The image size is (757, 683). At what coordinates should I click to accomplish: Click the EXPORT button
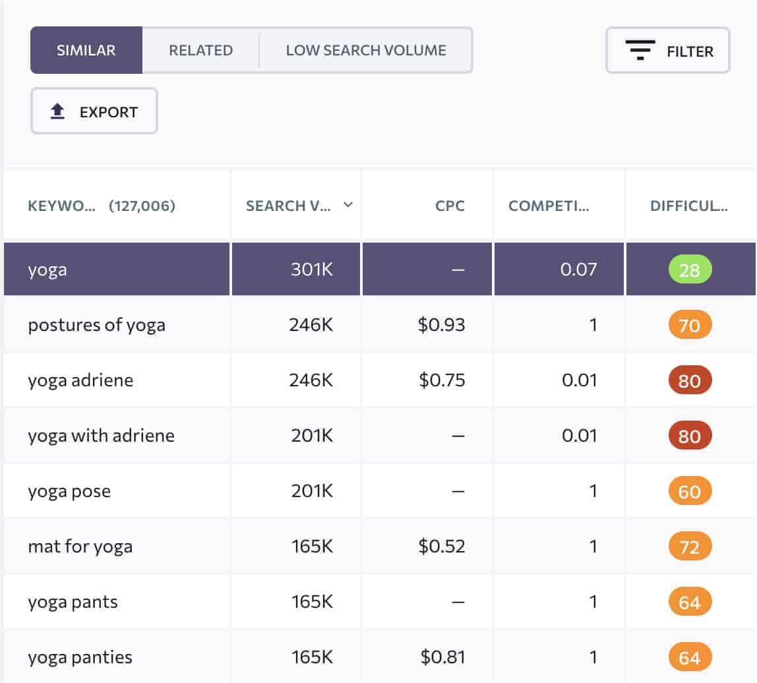pos(94,111)
